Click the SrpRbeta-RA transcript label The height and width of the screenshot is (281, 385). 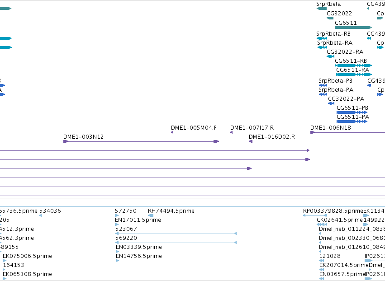coord(335,43)
